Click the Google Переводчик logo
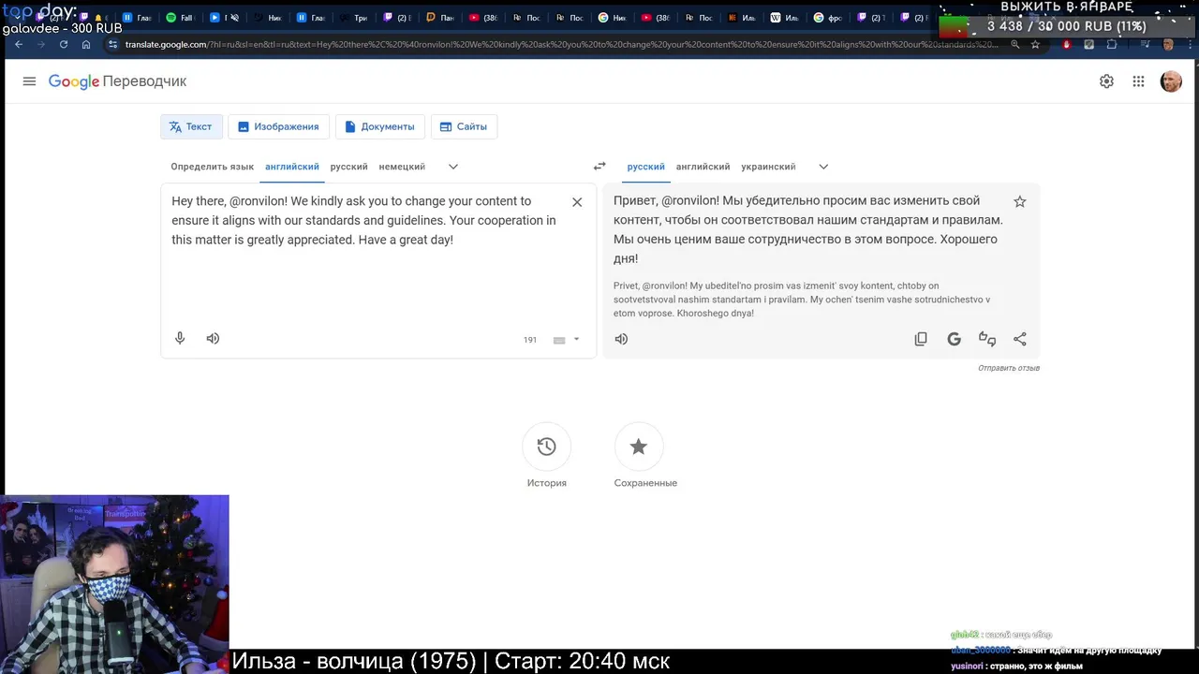This screenshot has width=1199, height=674. tap(117, 81)
